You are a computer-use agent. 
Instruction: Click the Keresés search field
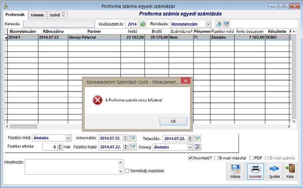(x=59, y=24)
